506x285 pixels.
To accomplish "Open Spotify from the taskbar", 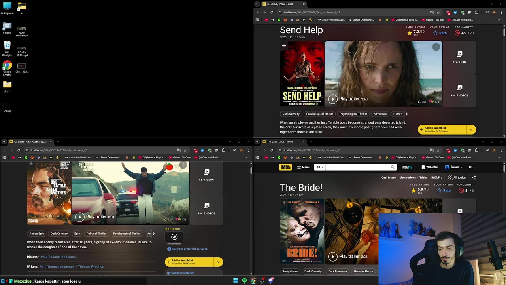I will pyautogui.click(x=244, y=280).
